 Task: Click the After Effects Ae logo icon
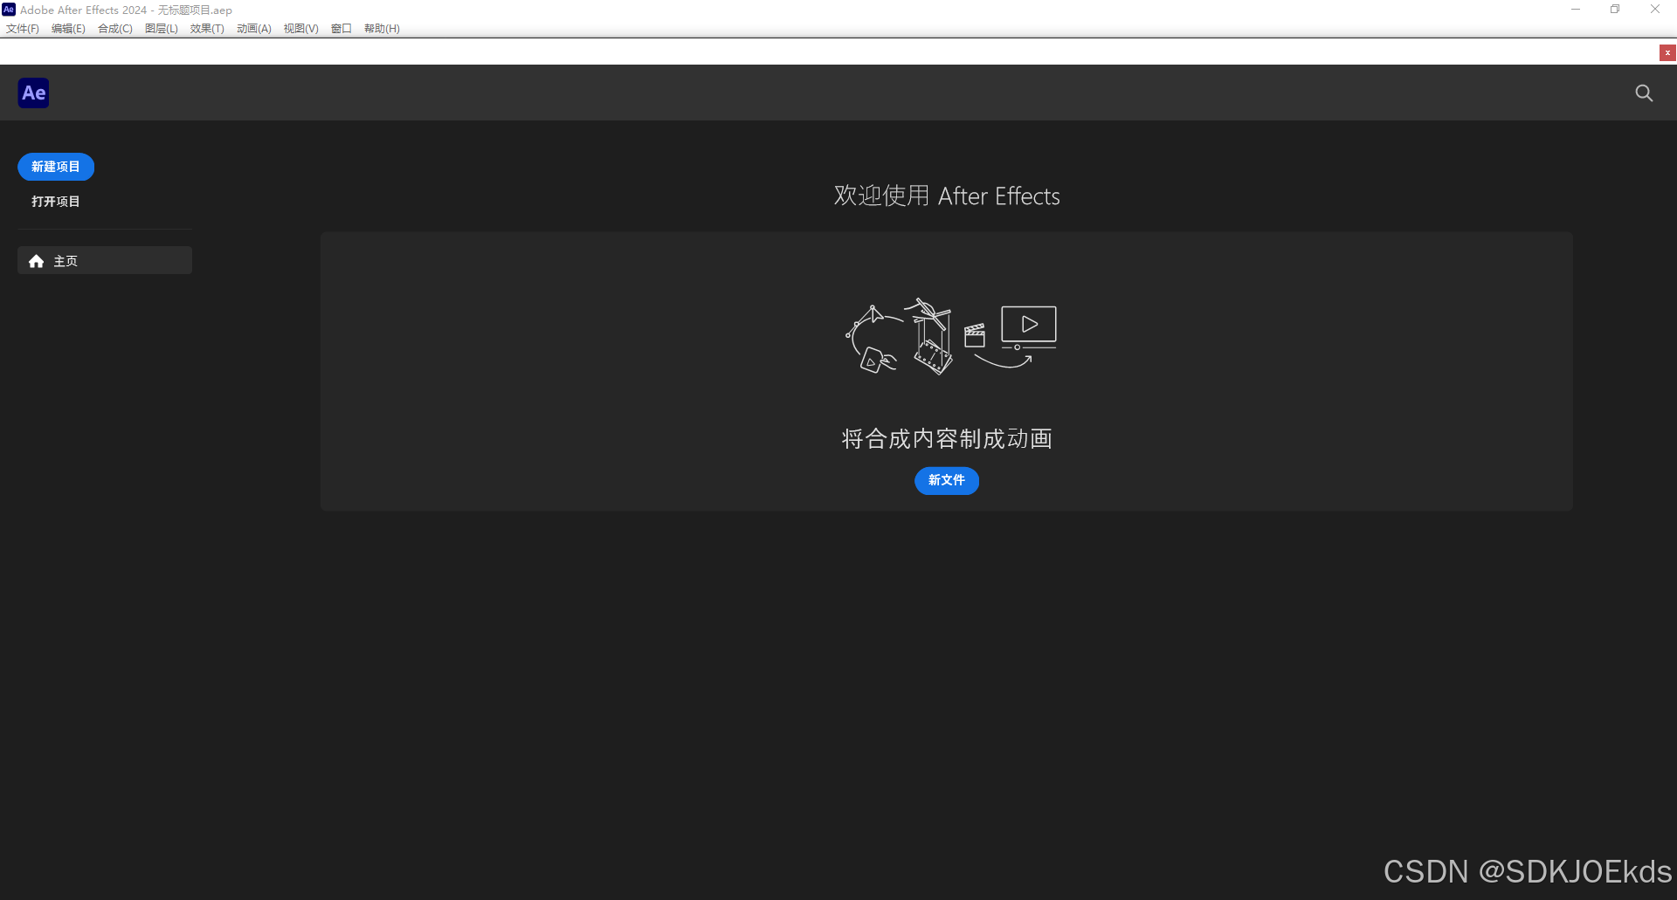33,93
